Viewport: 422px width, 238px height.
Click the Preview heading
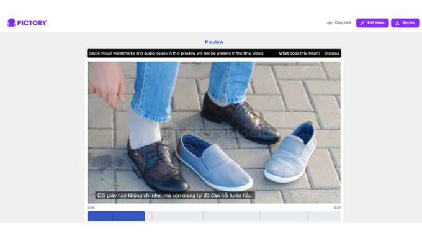(x=214, y=42)
